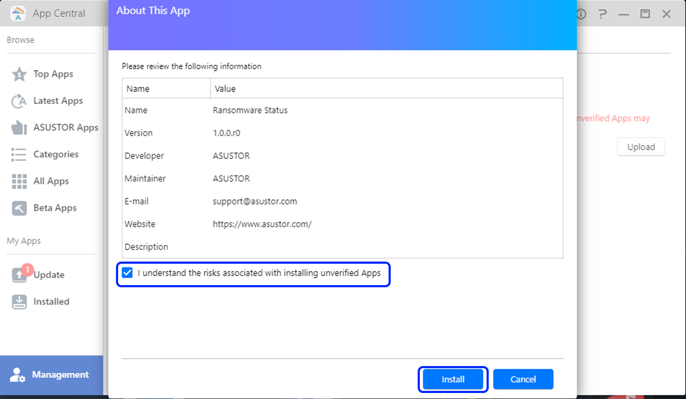Select the Installed sidebar entry
Image resolution: width=686 pixels, height=399 pixels.
[51, 302]
